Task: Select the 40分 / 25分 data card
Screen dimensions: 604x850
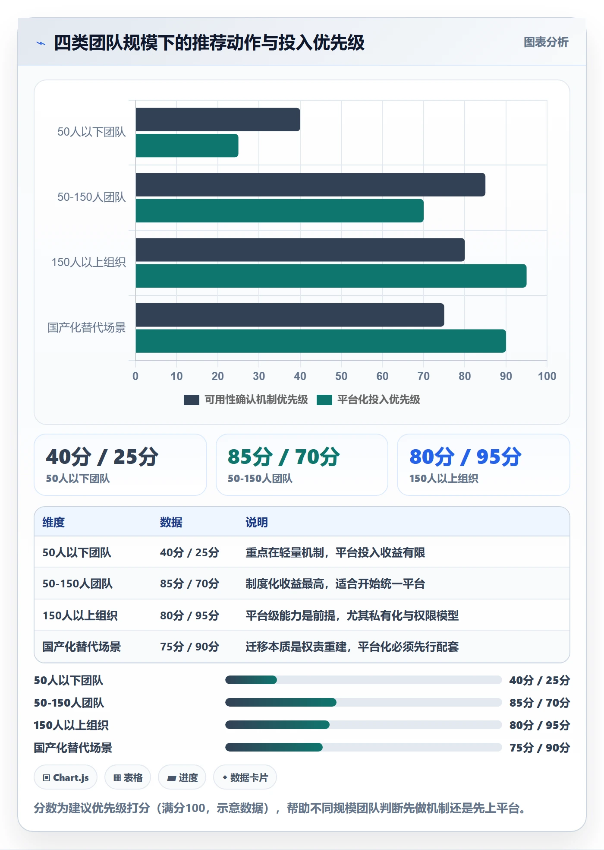Action: (x=120, y=465)
